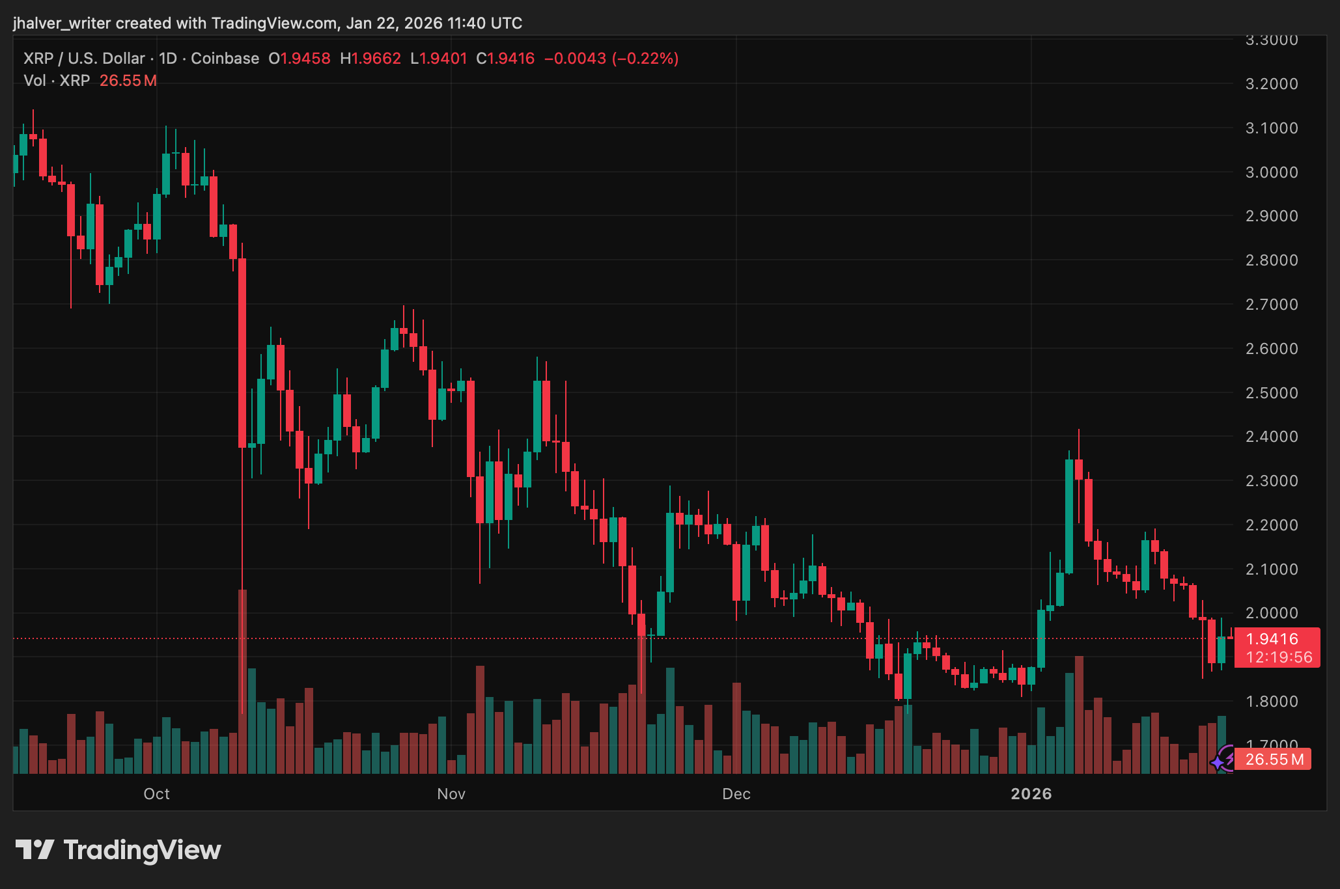Click the Coinbase exchange label in legend
This screenshot has width=1340, height=889.
point(225,59)
